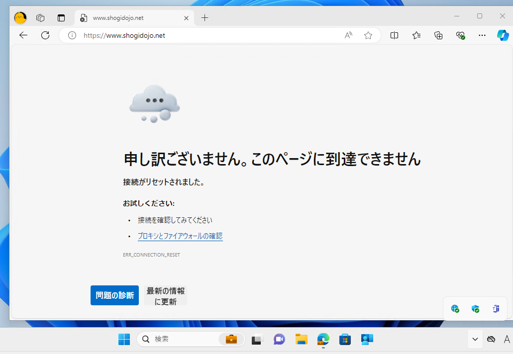Open the Start menu

click(x=123, y=339)
